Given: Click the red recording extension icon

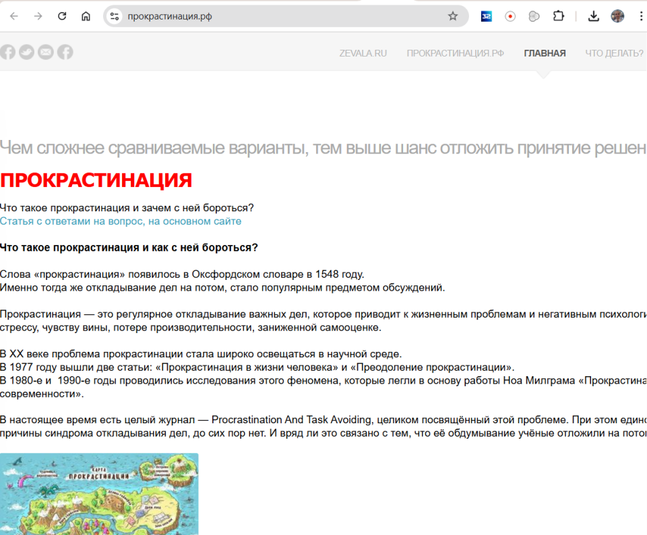Looking at the screenshot, I should [510, 15].
